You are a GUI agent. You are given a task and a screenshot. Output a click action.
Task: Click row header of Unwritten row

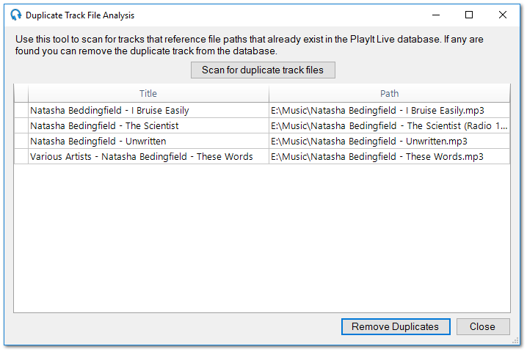[21, 141]
